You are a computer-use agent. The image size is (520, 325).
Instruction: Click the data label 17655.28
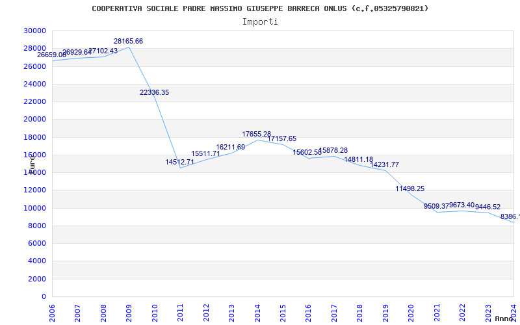coord(256,135)
